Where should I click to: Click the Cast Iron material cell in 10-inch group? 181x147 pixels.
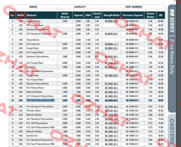[x=31, y=67]
